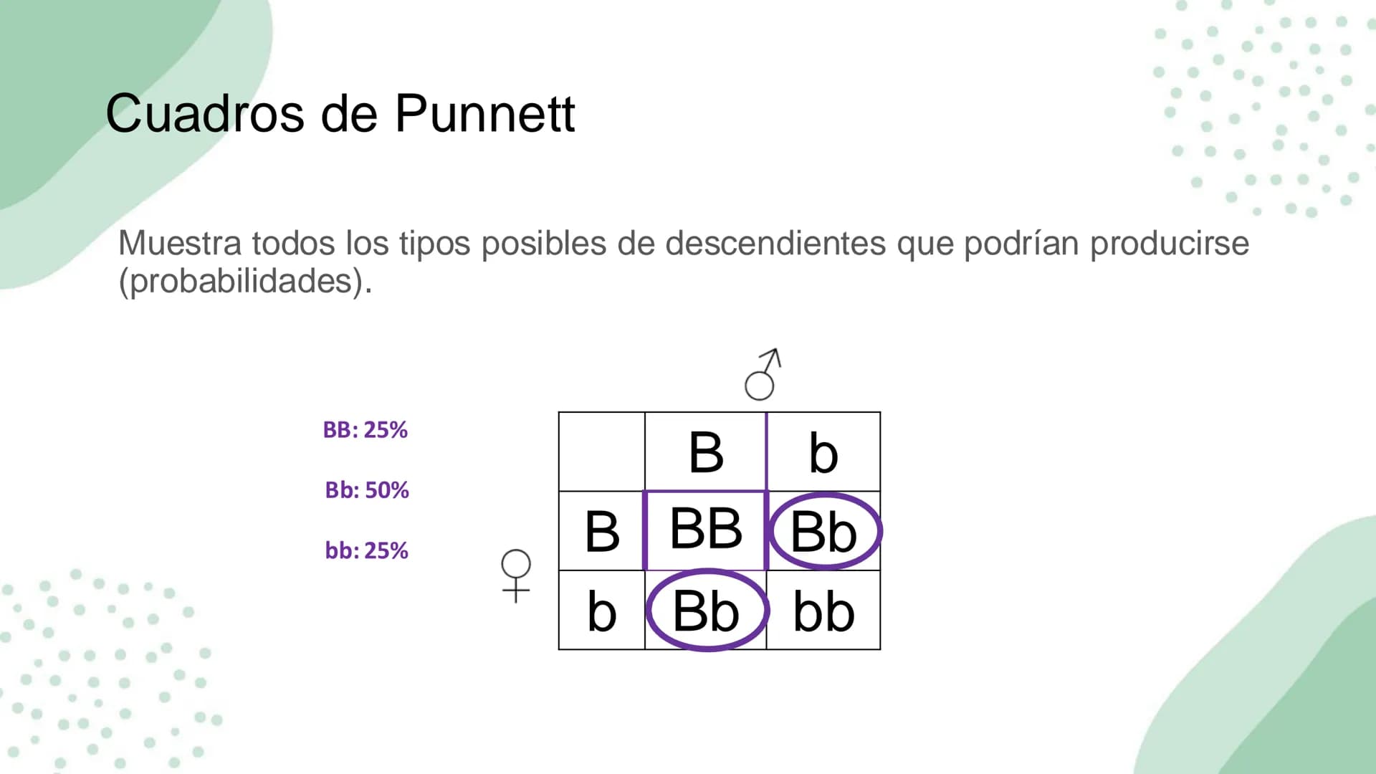Click the bb cell in the table
The height and width of the screenshot is (774, 1376).
[x=823, y=611]
